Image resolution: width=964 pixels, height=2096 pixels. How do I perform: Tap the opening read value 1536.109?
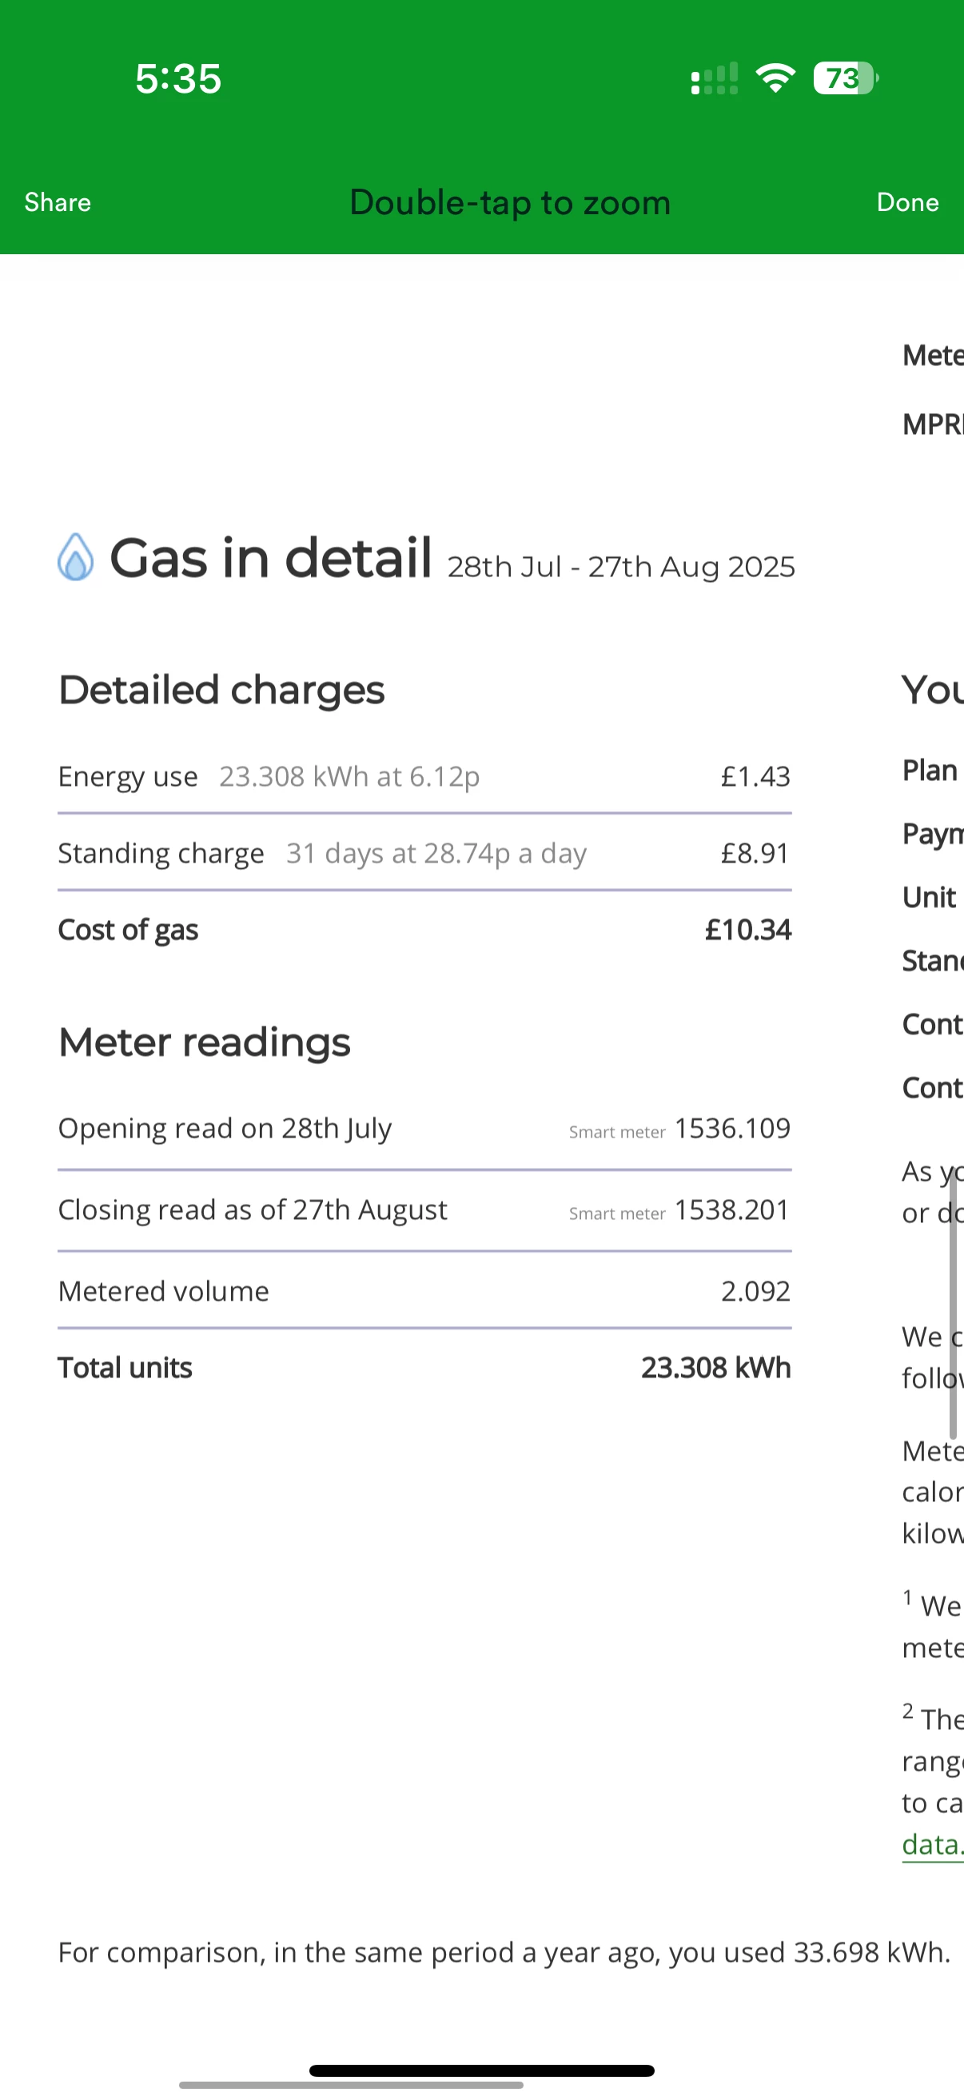(732, 1129)
